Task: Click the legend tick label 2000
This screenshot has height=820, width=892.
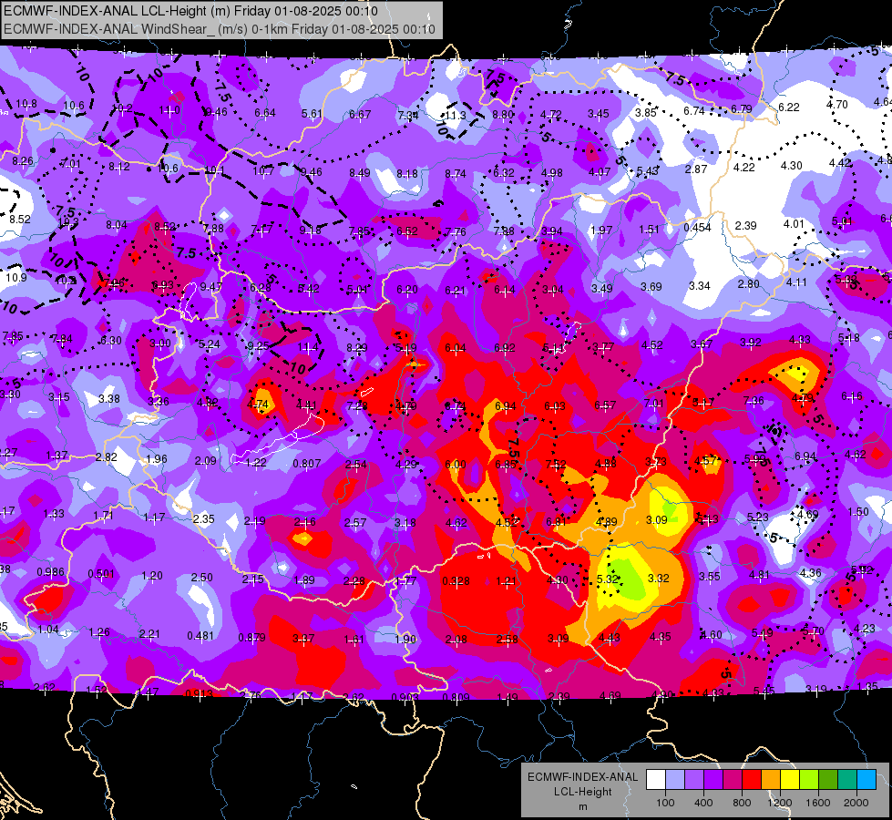Action: point(856,803)
